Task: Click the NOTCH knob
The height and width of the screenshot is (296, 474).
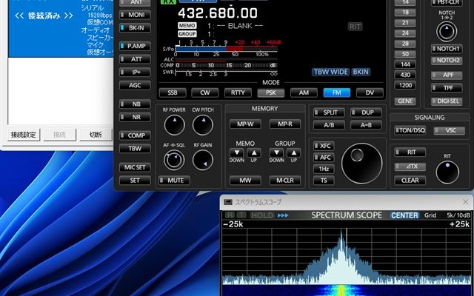Action: click(x=447, y=31)
